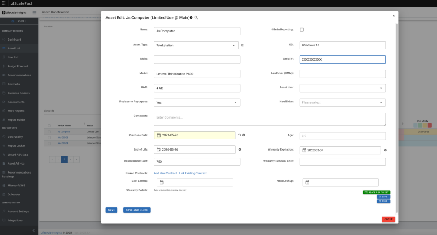Image resolution: width=437 pixels, height=235 pixels.
Task: Click the Integrations sidebar icon
Action: coord(3,220)
